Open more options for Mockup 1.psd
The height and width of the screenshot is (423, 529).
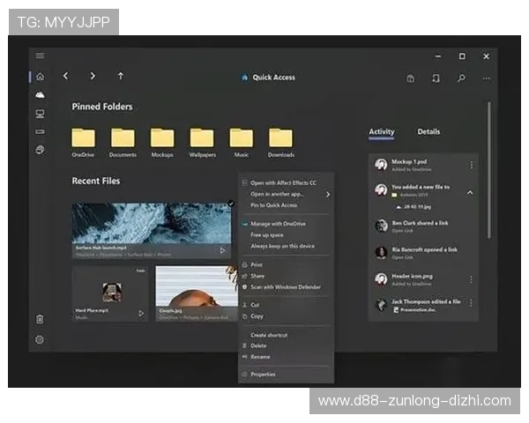471,165
